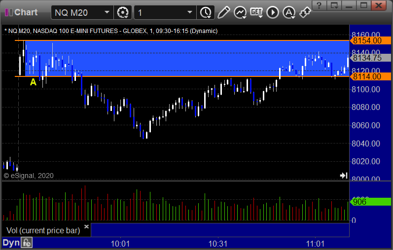This screenshot has width=393, height=250.
Task: Click the pop-out window button
Action: point(334,5)
